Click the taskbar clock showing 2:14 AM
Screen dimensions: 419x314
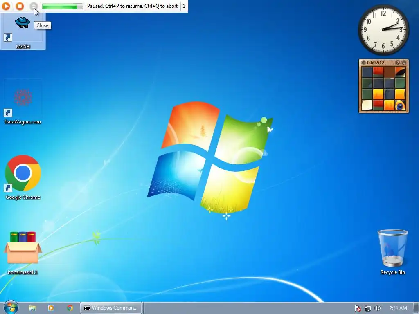pyautogui.click(x=398, y=308)
